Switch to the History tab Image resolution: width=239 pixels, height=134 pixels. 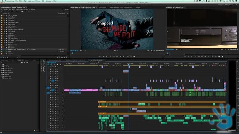tap(35, 60)
